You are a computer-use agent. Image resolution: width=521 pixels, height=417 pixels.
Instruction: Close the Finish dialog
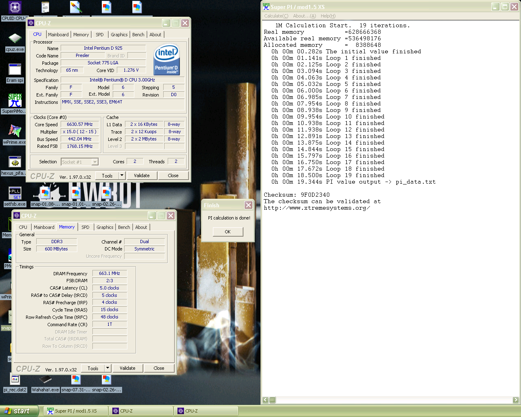click(x=248, y=205)
